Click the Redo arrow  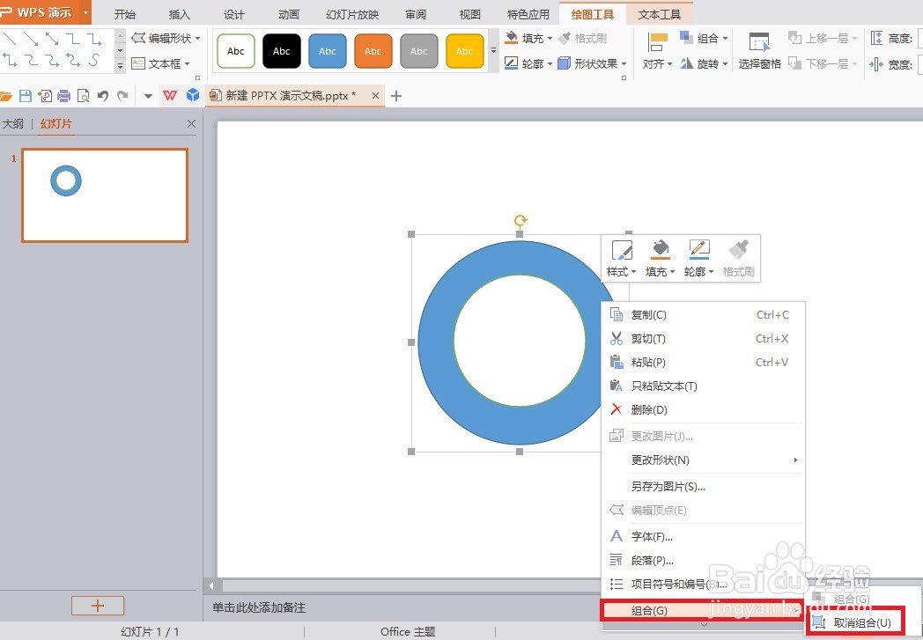coord(122,96)
